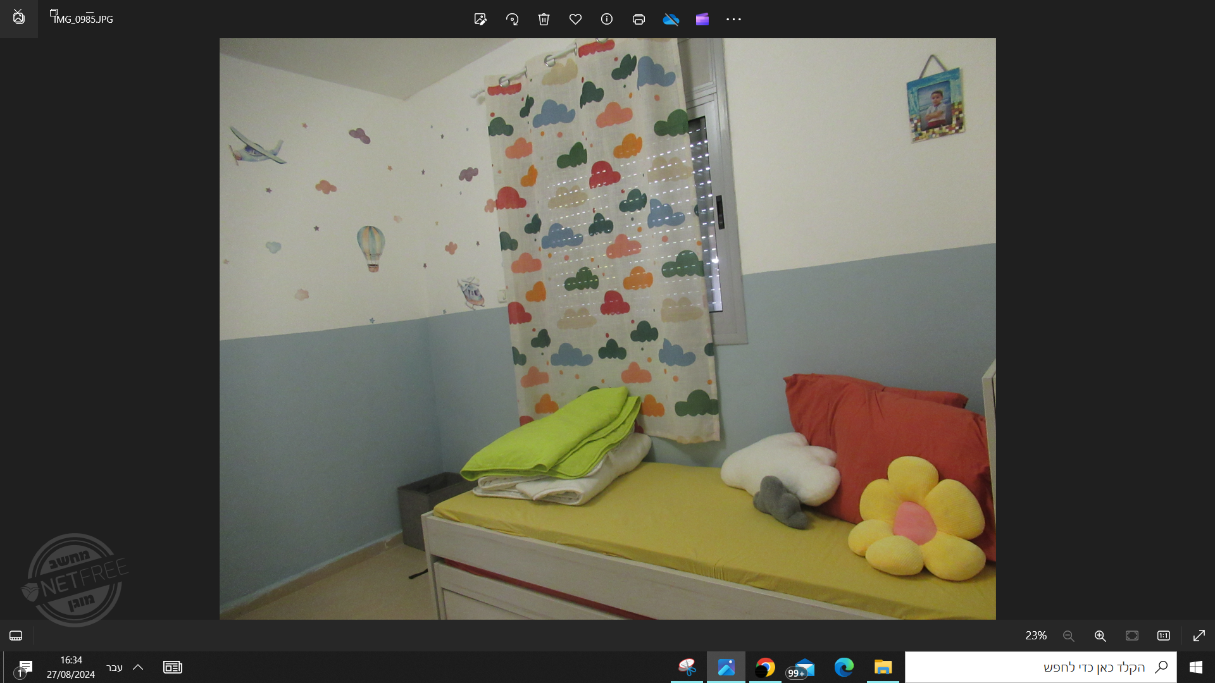Viewport: 1215px width, 683px height.
Task: Mark IMG_0985.JPG as favorite with heart
Action: pos(575,19)
